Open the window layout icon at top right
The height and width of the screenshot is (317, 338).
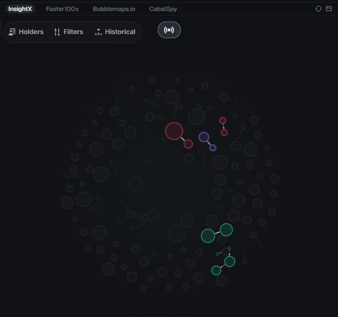(x=329, y=8)
